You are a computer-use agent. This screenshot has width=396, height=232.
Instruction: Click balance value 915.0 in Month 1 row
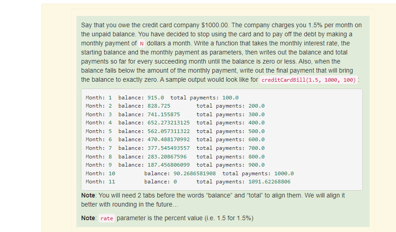(x=155, y=98)
